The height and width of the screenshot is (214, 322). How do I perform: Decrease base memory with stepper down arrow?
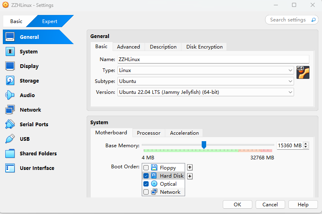[306, 147]
